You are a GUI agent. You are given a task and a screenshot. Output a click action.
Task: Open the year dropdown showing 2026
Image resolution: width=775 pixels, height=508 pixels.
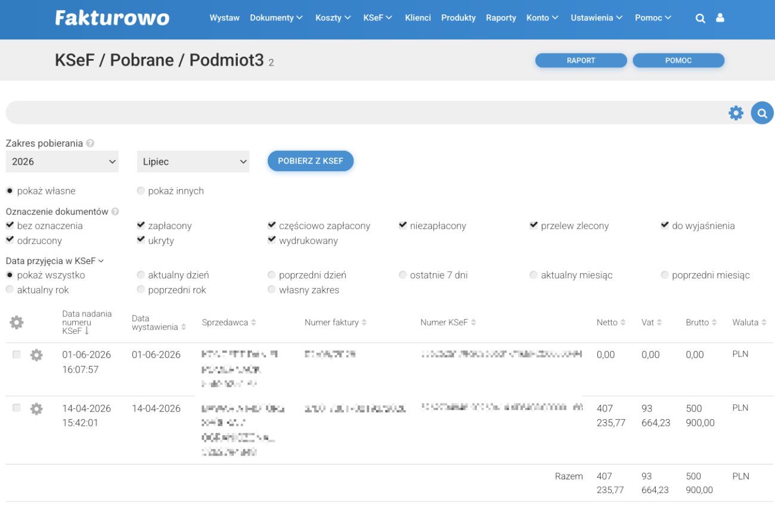coord(62,162)
